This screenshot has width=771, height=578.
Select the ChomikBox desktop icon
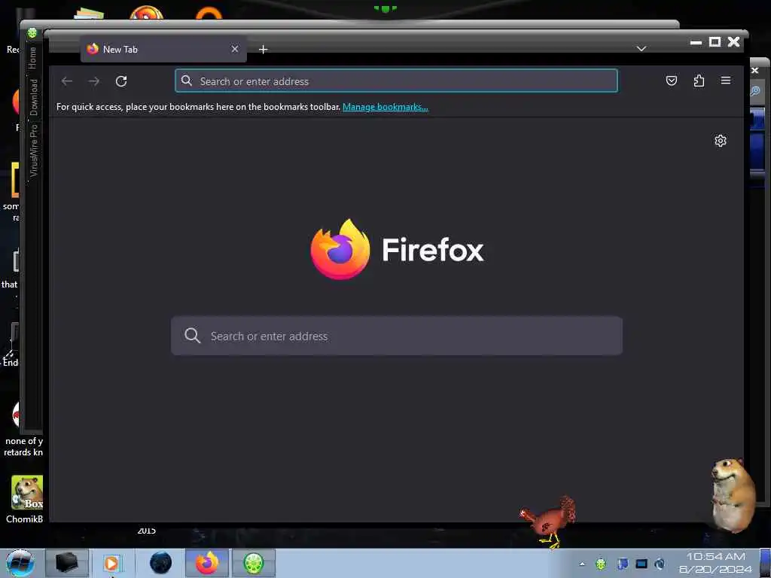pyautogui.click(x=26, y=499)
